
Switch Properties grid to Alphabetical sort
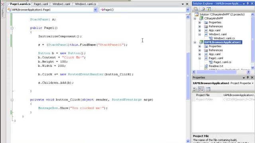[x=201, y=89]
